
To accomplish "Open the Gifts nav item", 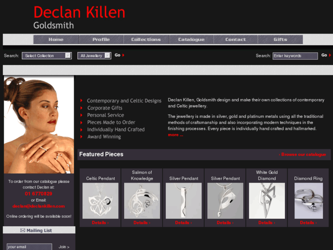I will (x=280, y=39).
